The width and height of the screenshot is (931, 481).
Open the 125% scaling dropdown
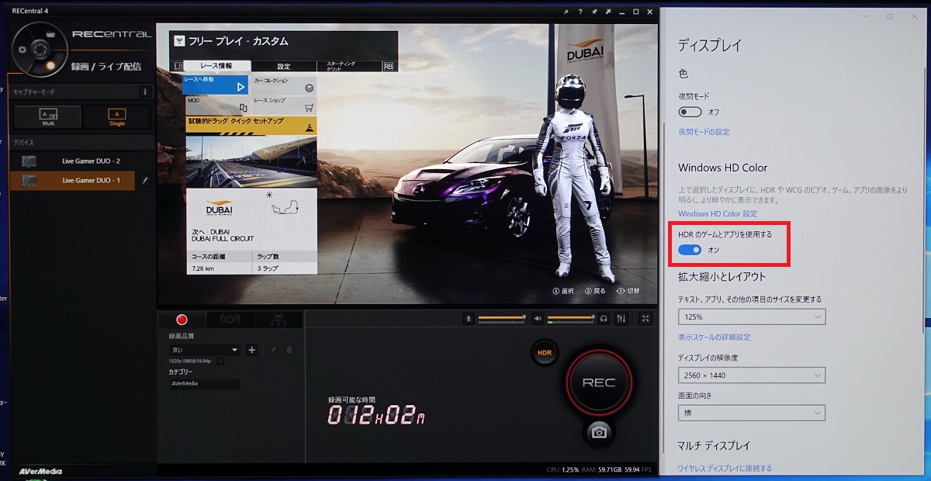click(752, 317)
